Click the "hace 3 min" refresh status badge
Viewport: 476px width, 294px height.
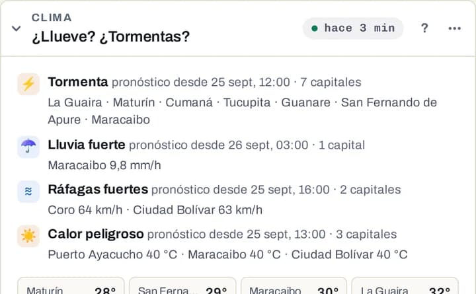tap(353, 28)
